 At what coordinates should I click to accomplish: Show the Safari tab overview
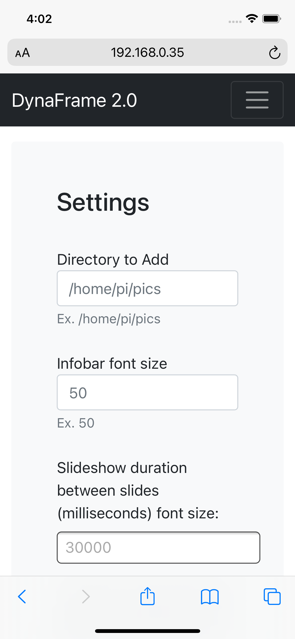click(x=272, y=597)
